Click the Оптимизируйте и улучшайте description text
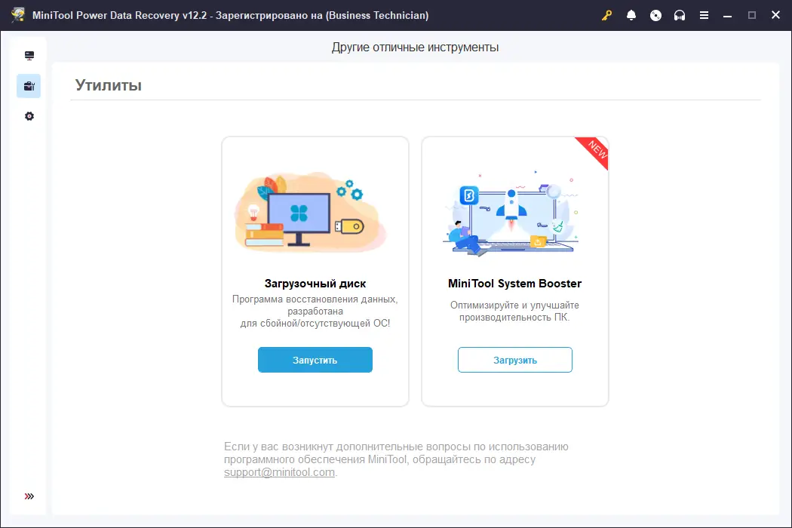Image resolution: width=792 pixels, height=528 pixels. coord(514,312)
